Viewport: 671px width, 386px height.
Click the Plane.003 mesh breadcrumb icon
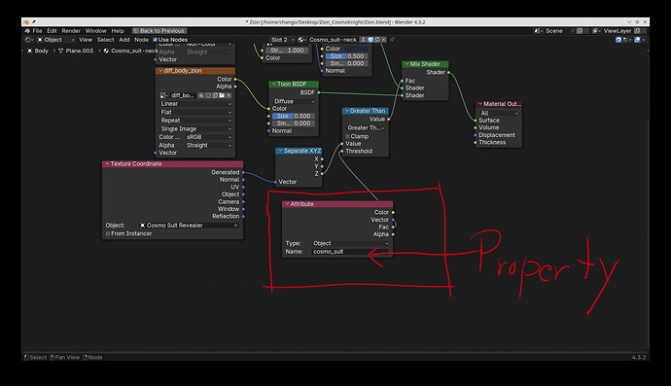(x=60, y=51)
